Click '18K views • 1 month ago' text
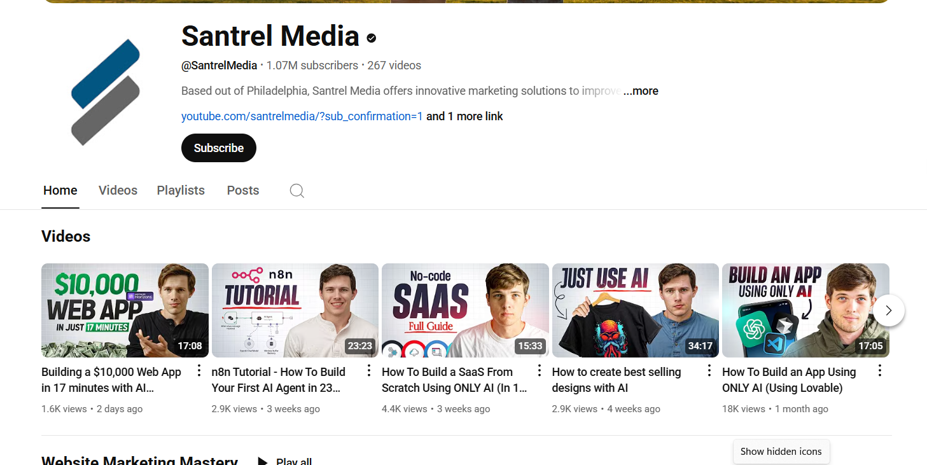The image size is (927, 465). pyautogui.click(x=775, y=409)
